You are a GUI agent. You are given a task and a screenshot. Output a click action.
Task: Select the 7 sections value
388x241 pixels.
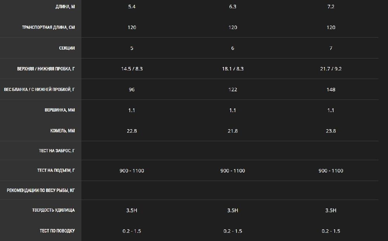[331, 48]
